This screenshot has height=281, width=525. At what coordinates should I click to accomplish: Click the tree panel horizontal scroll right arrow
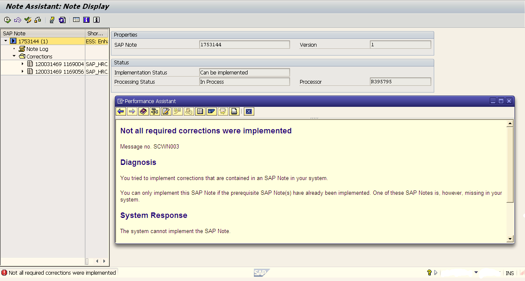(104, 261)
